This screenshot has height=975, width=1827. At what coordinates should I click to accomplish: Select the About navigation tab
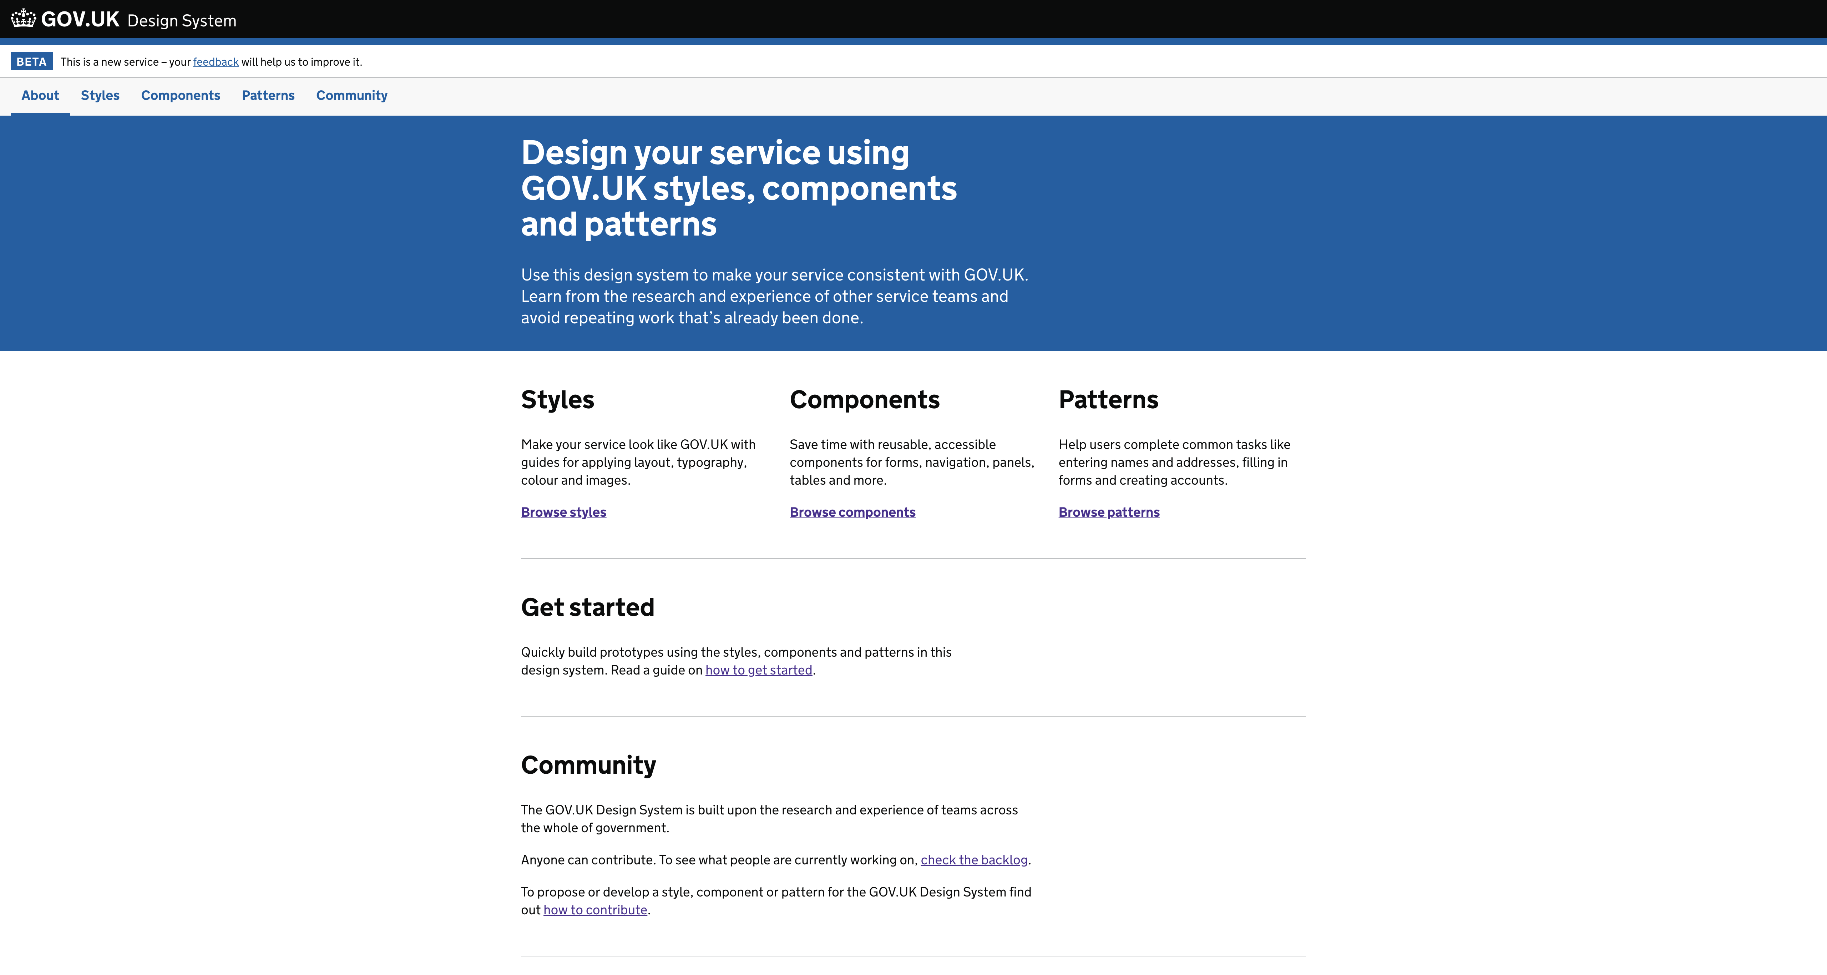[40, 96]
